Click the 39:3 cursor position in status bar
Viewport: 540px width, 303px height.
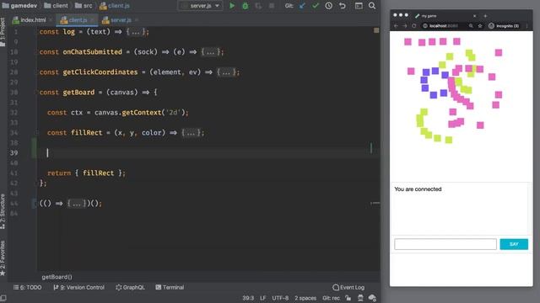pyautogui.click(x=247, y=298)
